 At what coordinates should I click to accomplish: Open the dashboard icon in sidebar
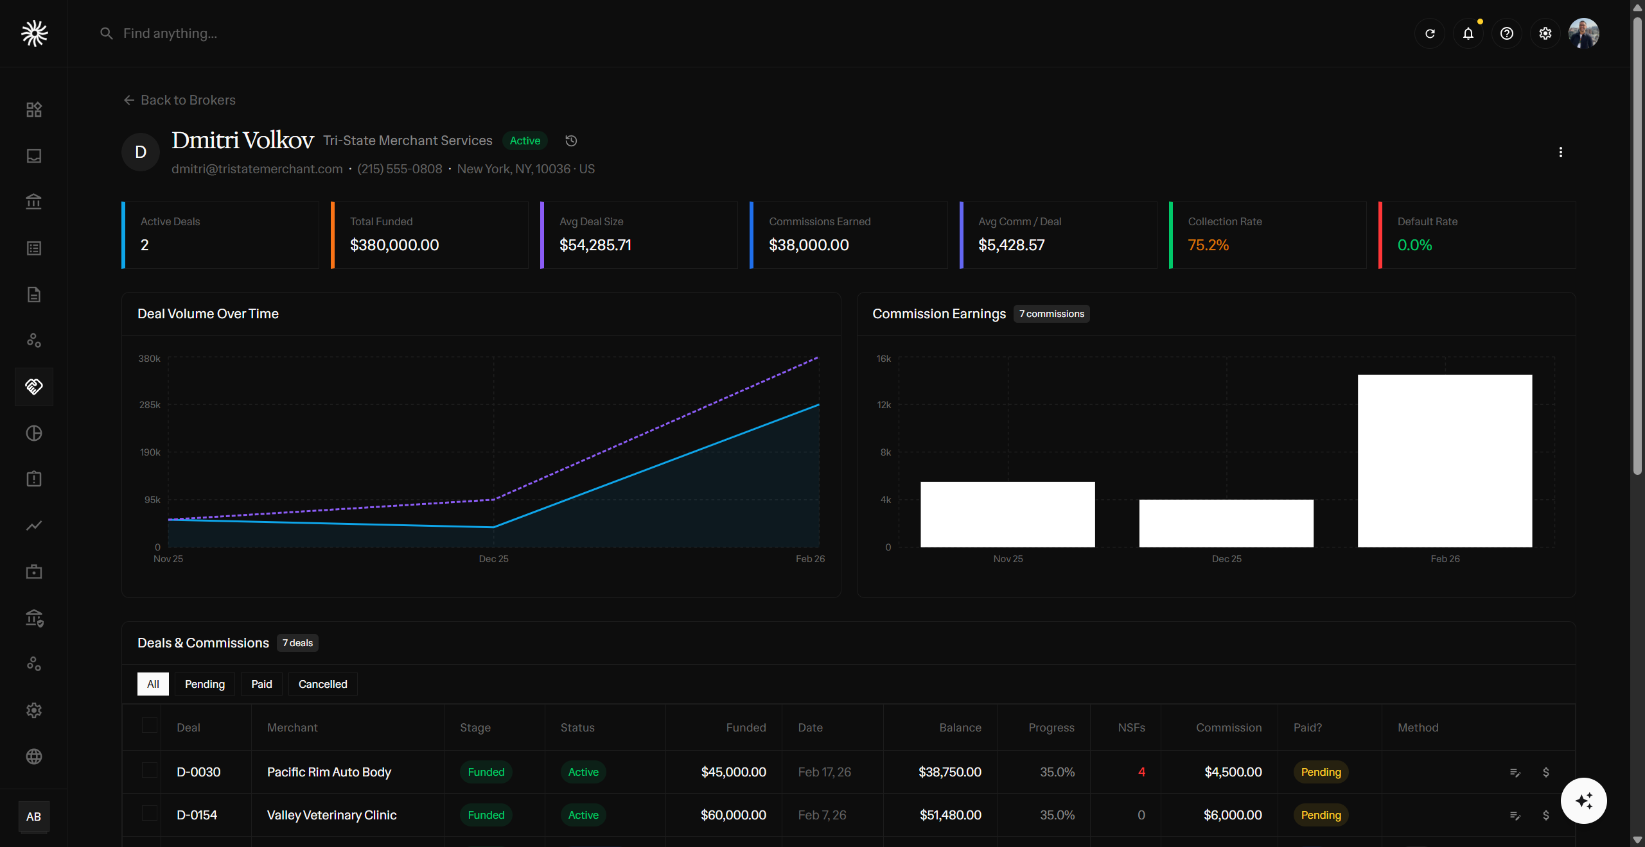[x=33, y=109]
